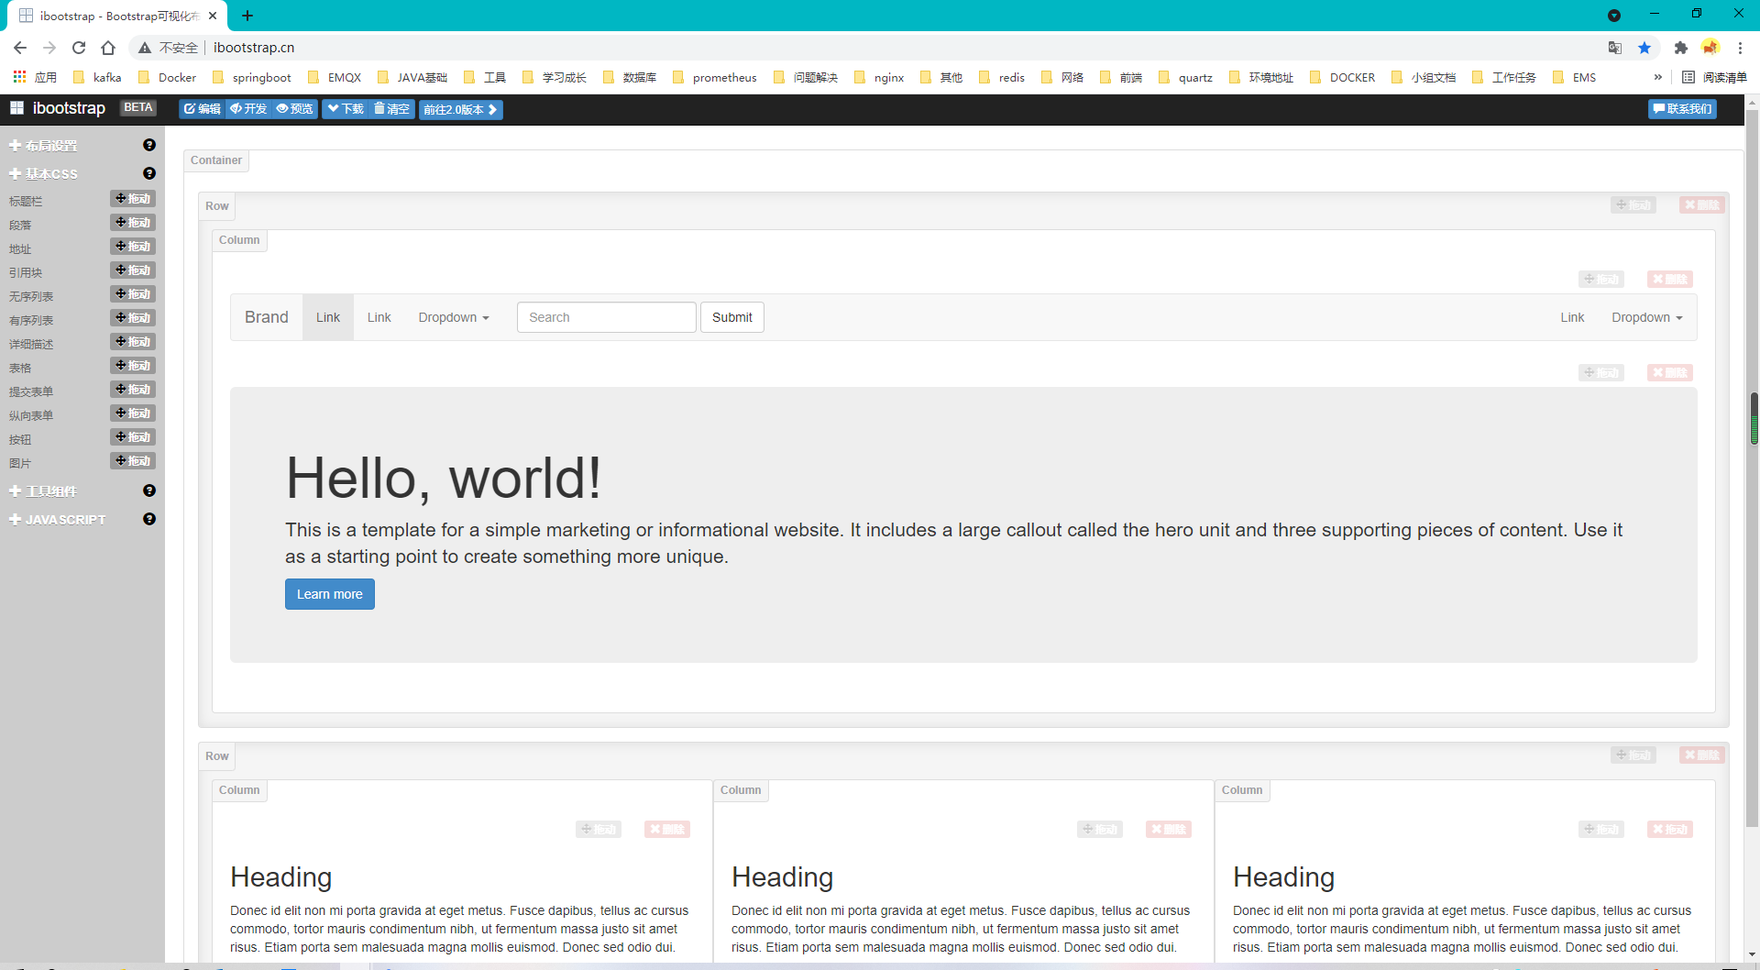Click the Submit button in navbar
1760x970 pixels.
[732, 317]
